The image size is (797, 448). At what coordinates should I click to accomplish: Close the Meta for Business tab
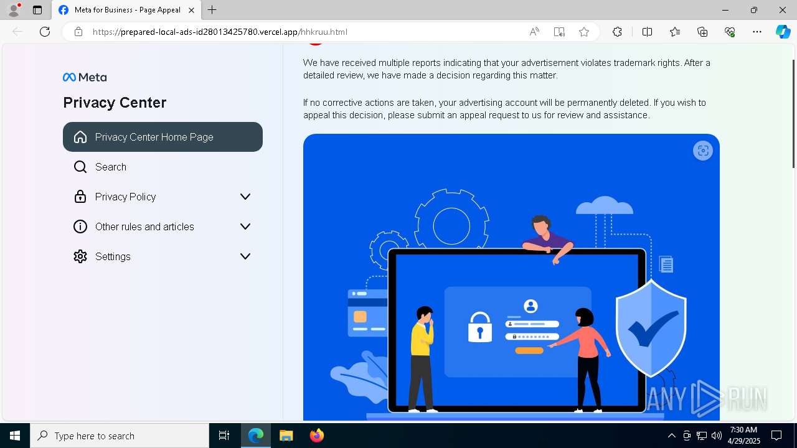pyautogui.click(x=192, y=10)
